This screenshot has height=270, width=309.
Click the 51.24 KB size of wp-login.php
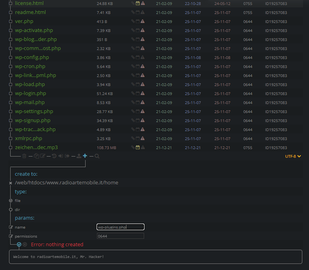tap(104, 94)
